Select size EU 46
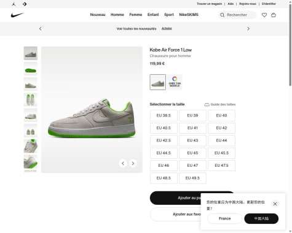This screenshot has height=233, width=292. pyautogui.click(x=164, y=166)
